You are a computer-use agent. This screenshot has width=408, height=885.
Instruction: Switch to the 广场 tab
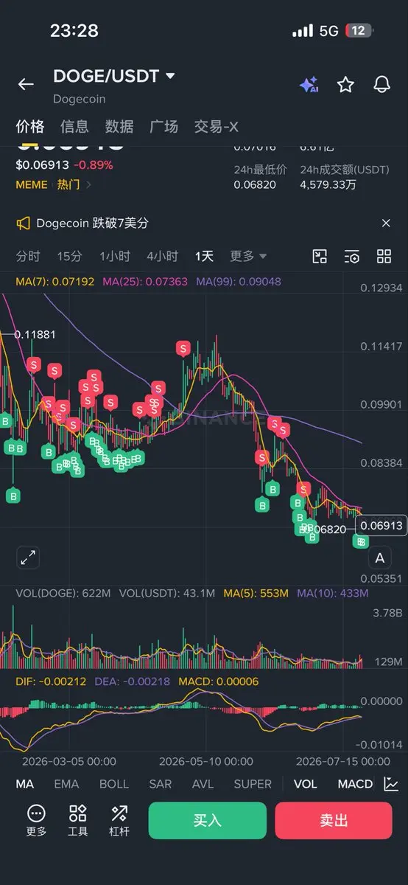tap(163, 126)
